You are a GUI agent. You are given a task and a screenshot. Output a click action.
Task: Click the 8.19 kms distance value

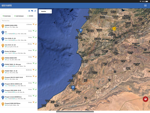(x=29, y=24)
